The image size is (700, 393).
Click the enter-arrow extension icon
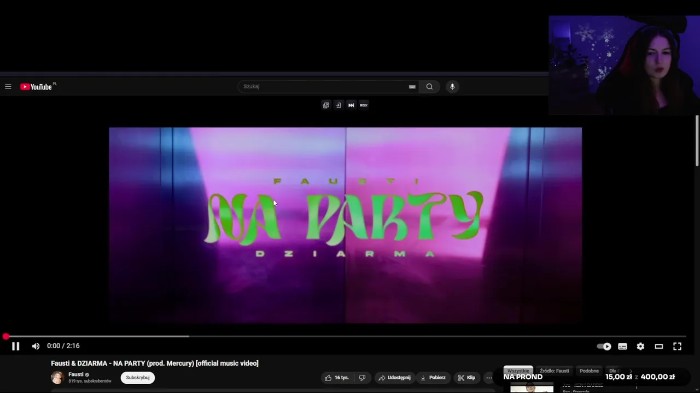point(338,105)
